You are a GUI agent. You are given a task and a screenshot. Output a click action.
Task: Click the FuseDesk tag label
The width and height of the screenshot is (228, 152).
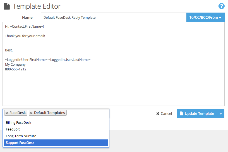pyautogui.click(x=18, y=113)
